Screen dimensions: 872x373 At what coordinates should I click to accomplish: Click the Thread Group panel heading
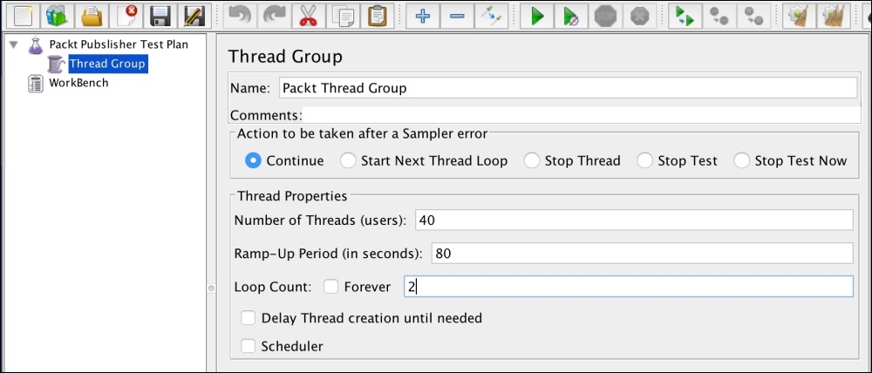[285, 56]
